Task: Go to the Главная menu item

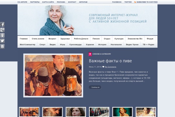Action: (x=24, y=39)
